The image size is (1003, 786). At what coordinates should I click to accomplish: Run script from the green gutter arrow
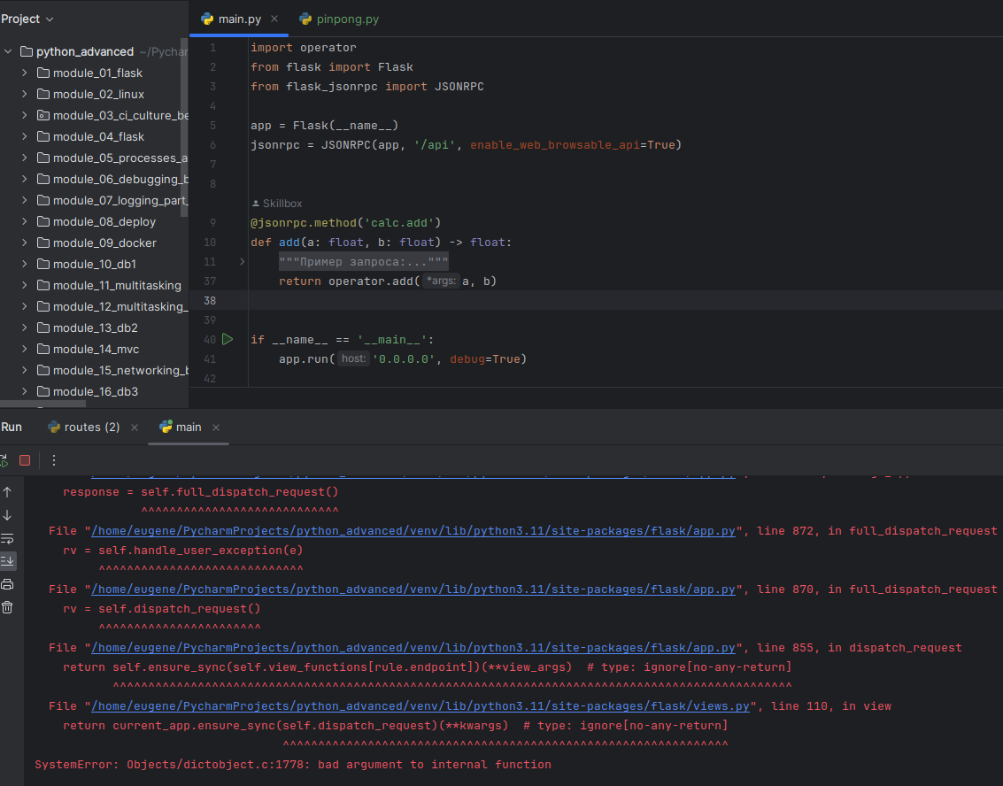tap(228, 340)
